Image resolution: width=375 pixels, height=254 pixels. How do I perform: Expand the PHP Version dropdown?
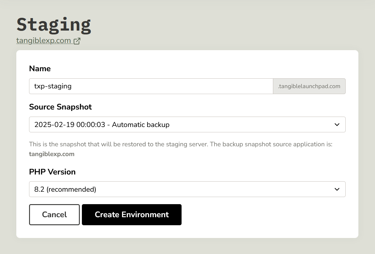pos(178,189)
